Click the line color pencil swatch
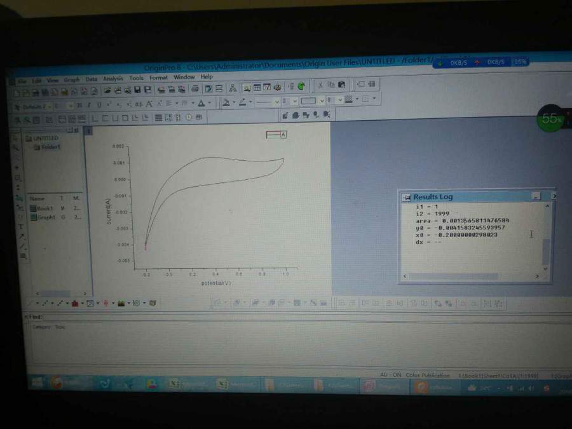The height and width of the screenshot is (429, 572). (242, 102)
